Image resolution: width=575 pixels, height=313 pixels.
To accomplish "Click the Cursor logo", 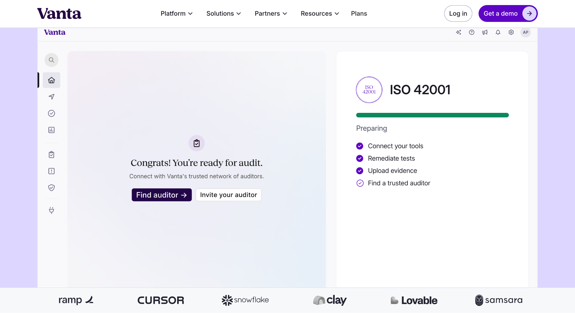I will click(x=161, y=300).
